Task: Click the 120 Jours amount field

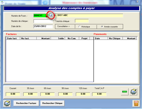Action: pyautogui.click(x=83, y=94)
